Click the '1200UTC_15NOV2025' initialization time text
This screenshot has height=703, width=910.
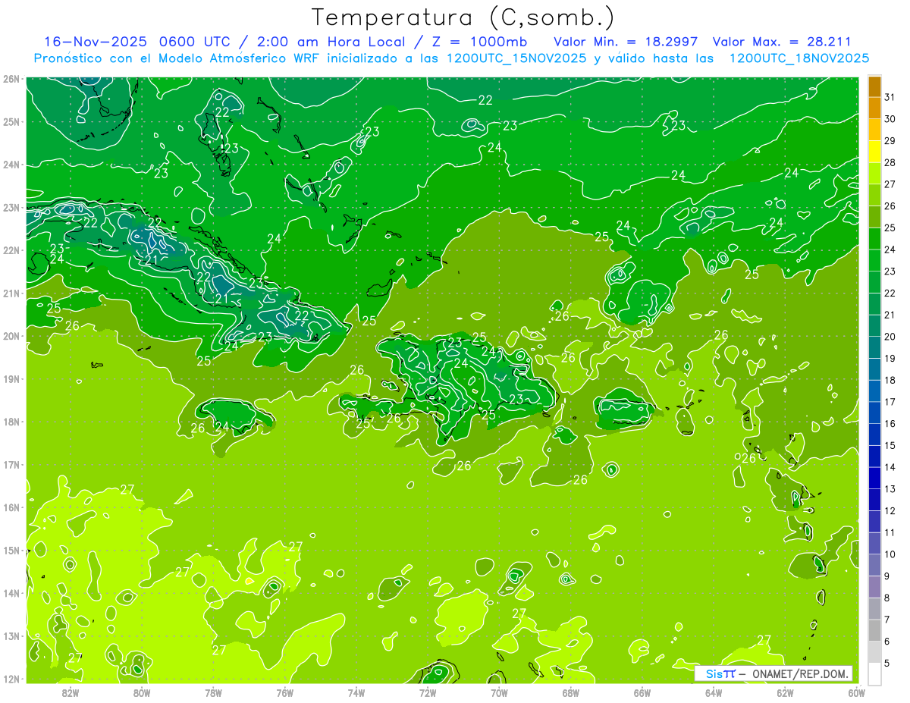(516, 58)
